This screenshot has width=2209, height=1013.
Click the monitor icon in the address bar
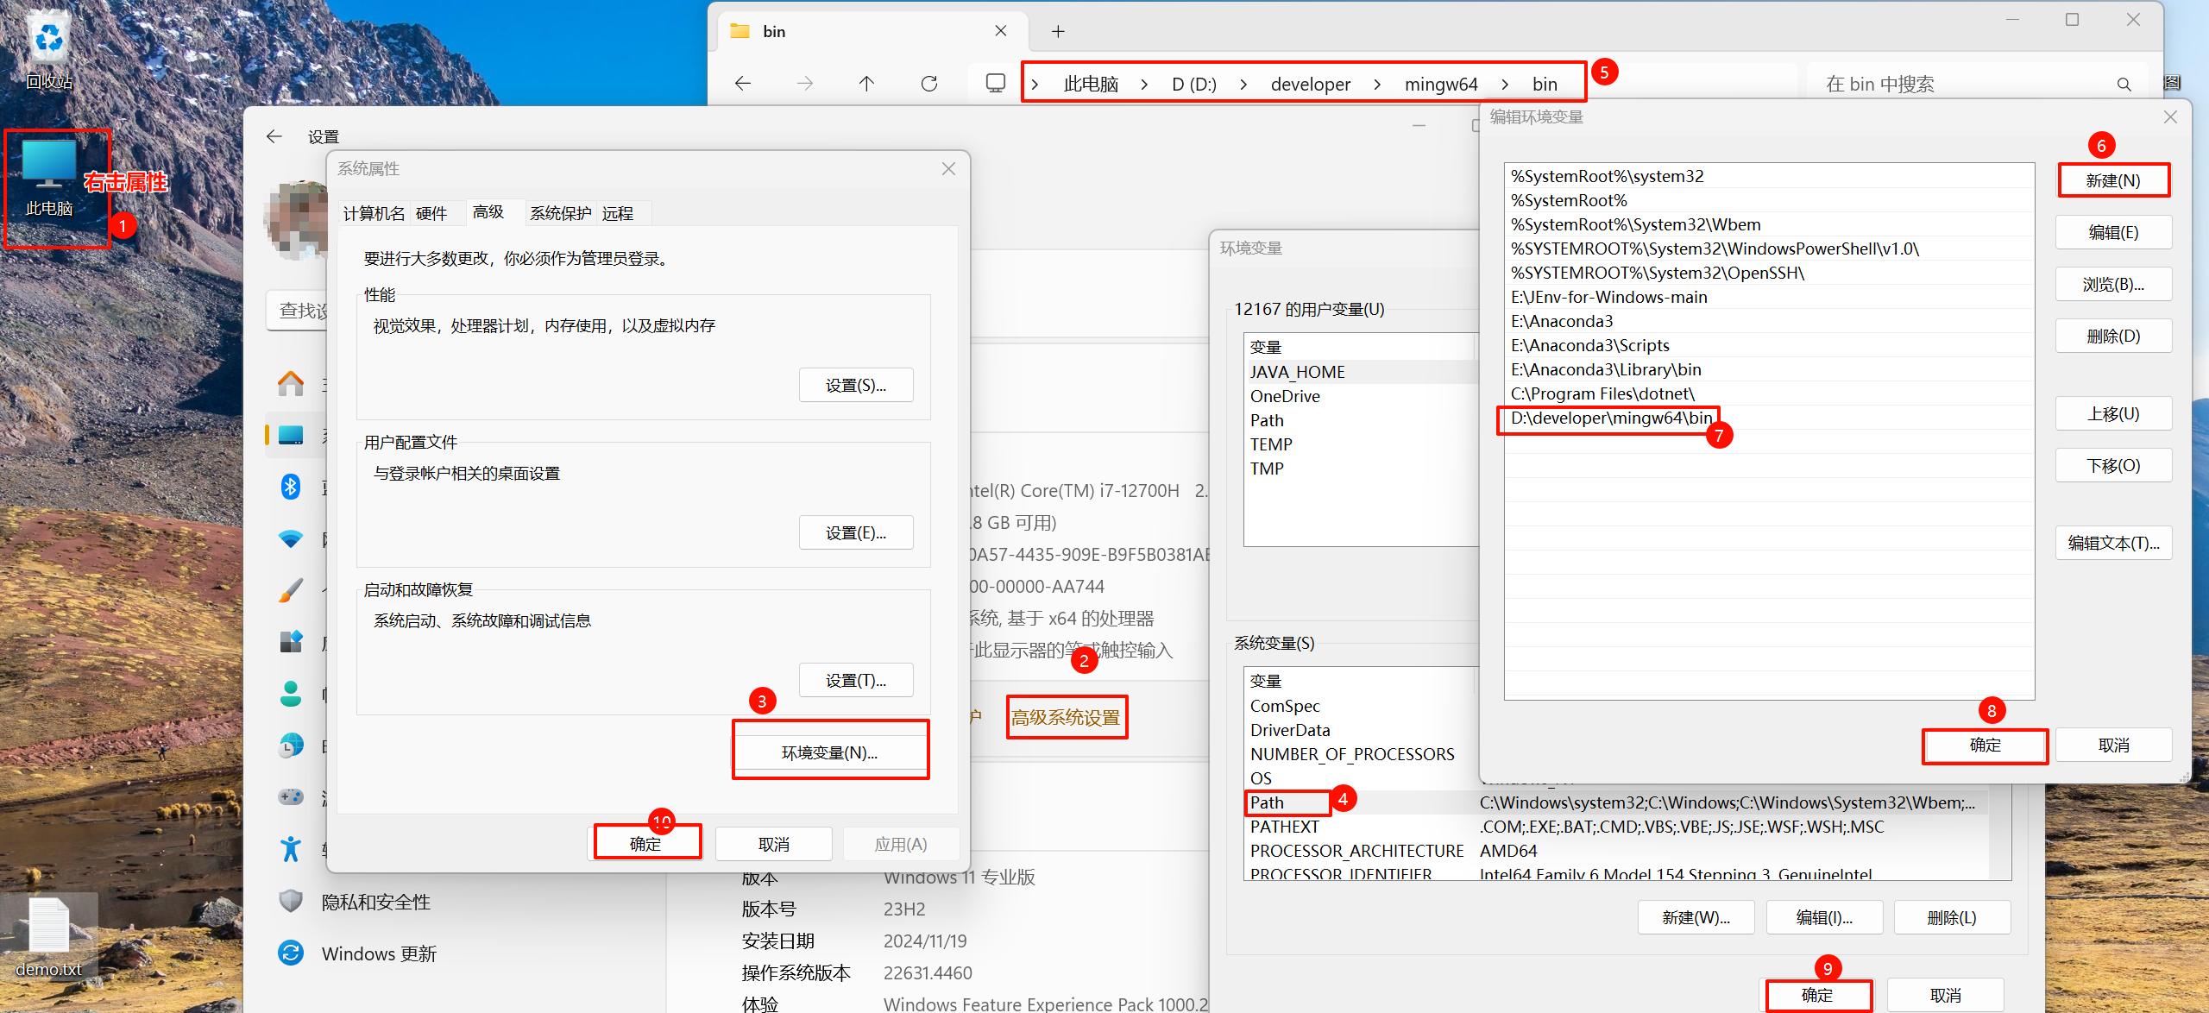(x=996, y=83)
